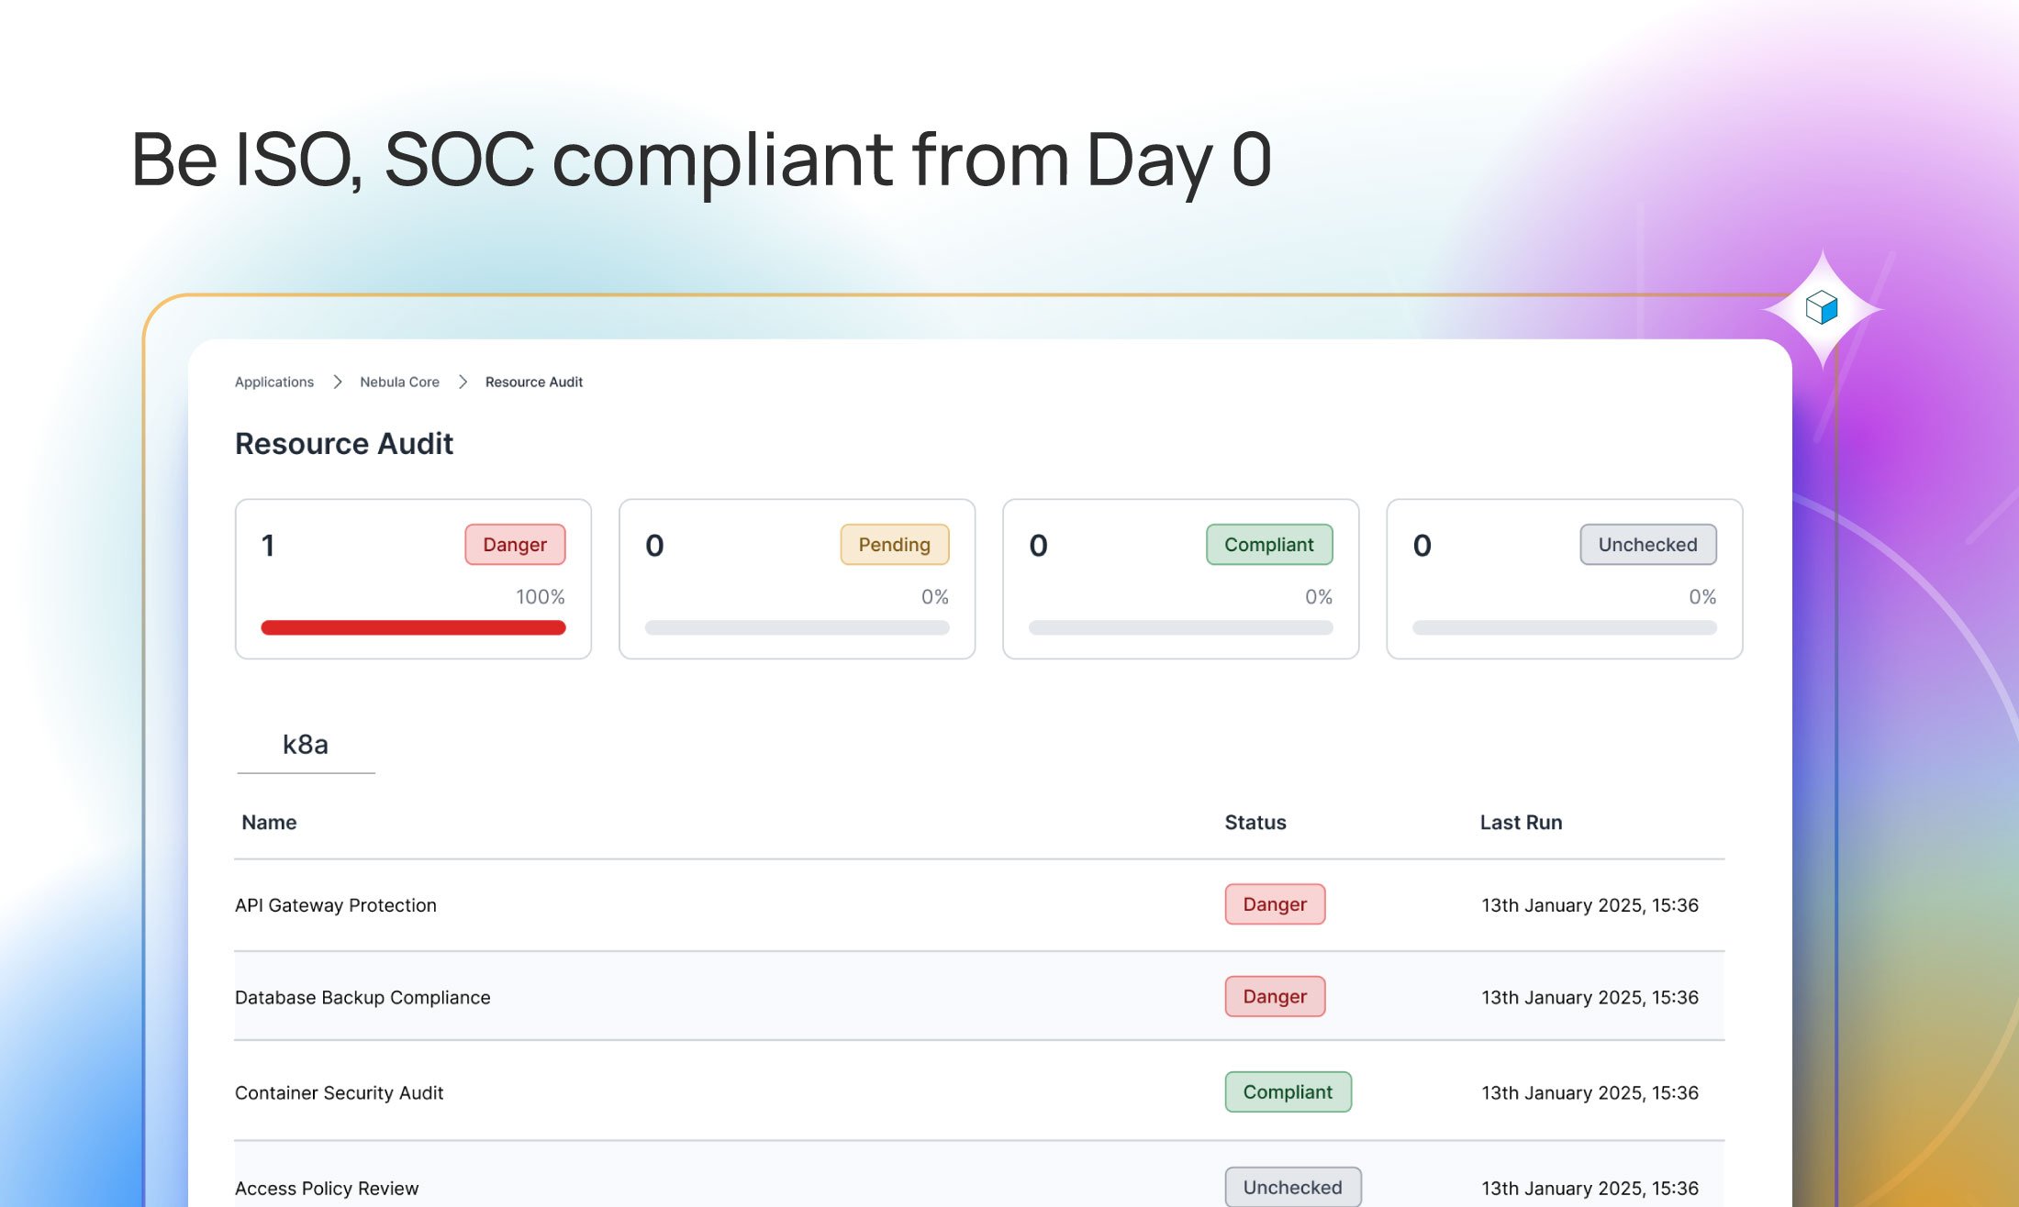Click the Compliant badge in summary card

(x=1268, y=545)
